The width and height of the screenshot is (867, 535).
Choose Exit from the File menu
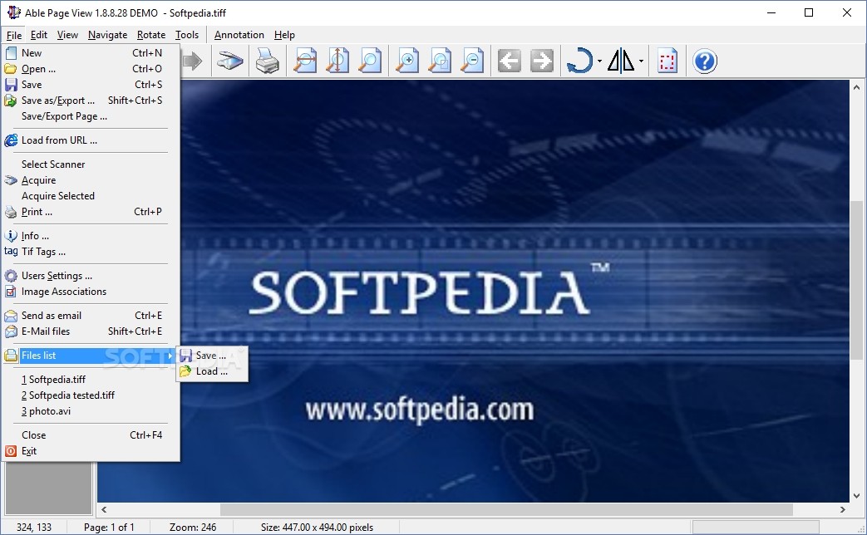[x=91, y=451]
